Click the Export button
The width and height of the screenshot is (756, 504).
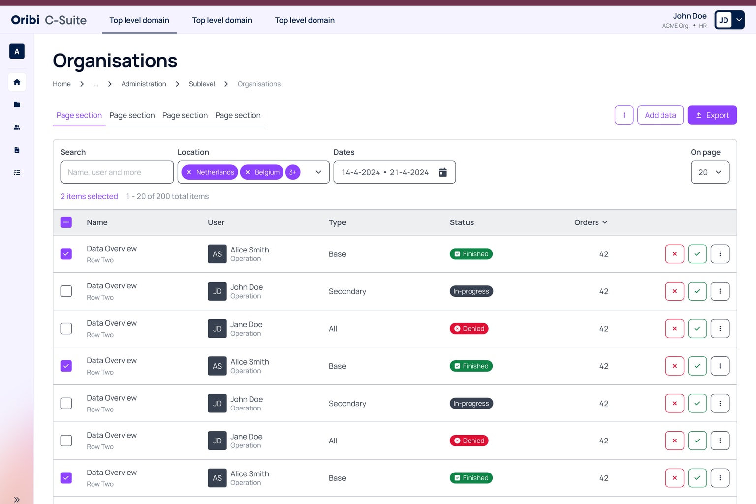pyautogui.click(x=712, y=115)
